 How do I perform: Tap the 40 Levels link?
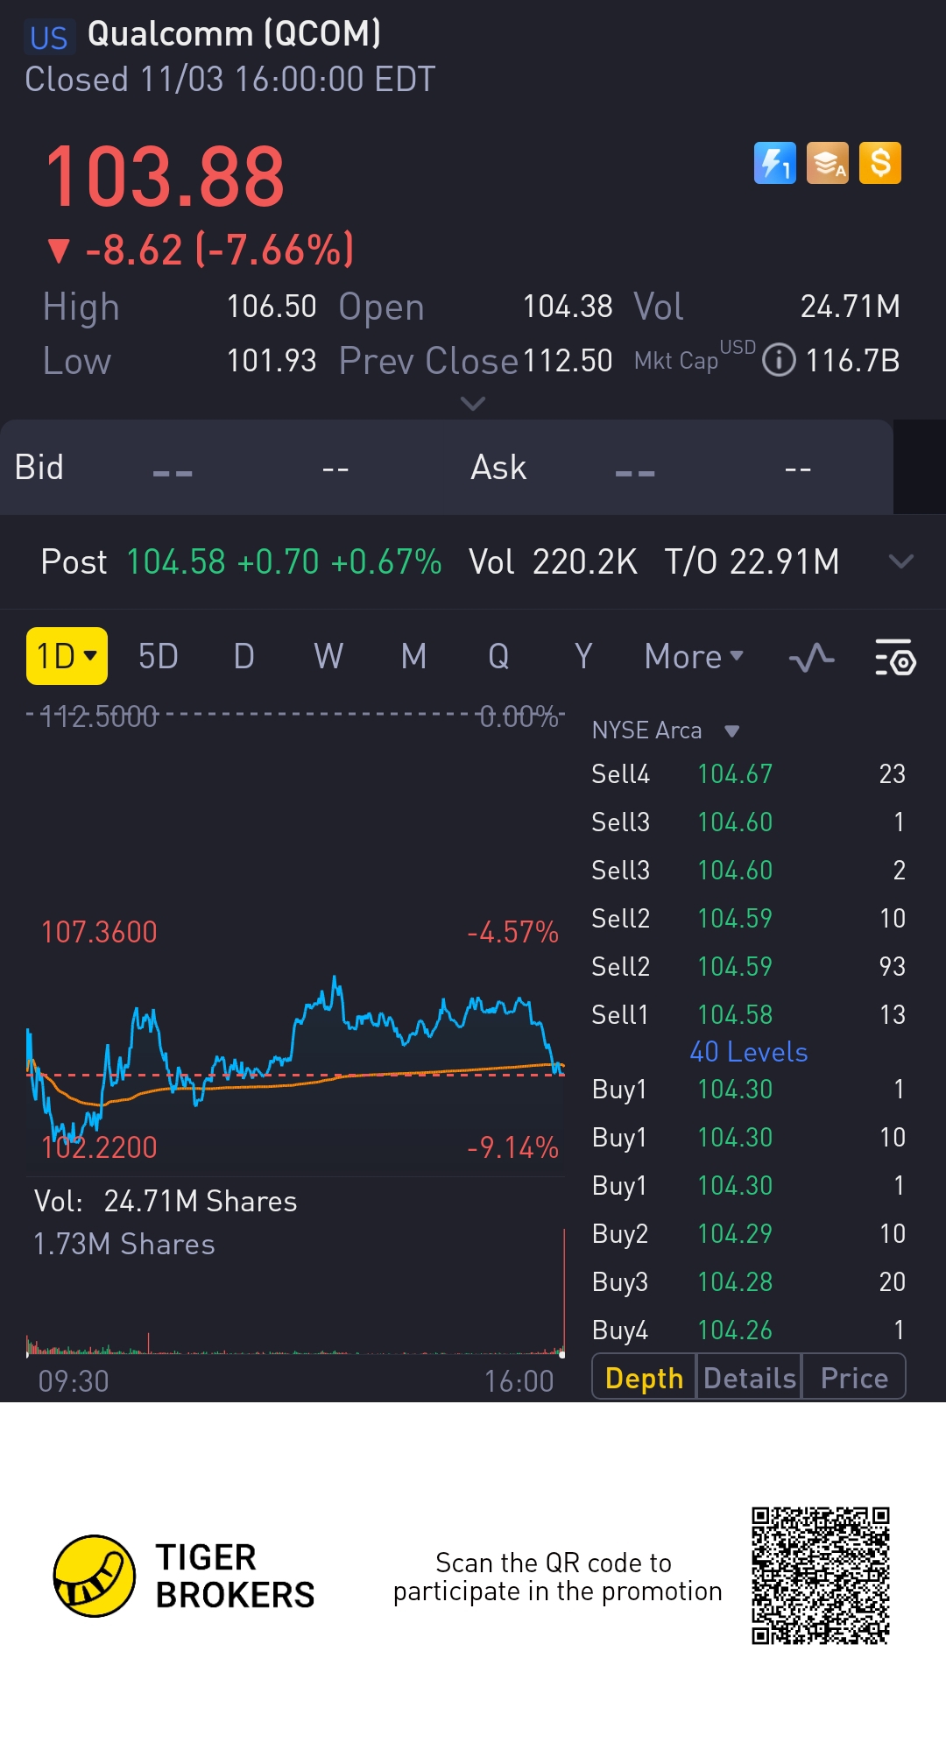click(x=748, y=1052)
